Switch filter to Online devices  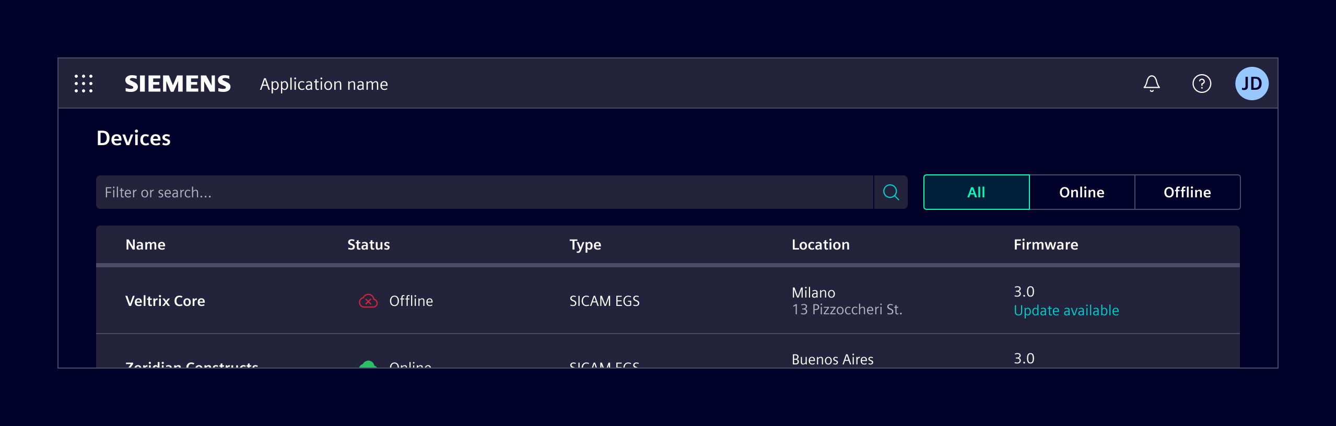click(x=1082, y=192)
